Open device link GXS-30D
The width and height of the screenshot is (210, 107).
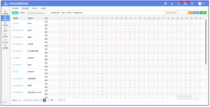[x=16, y=72]
